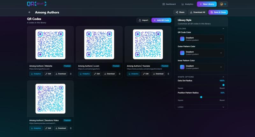Edit the Sessions Video code
This screenshot has height=137, width=255.
click(x=48, y=128)
